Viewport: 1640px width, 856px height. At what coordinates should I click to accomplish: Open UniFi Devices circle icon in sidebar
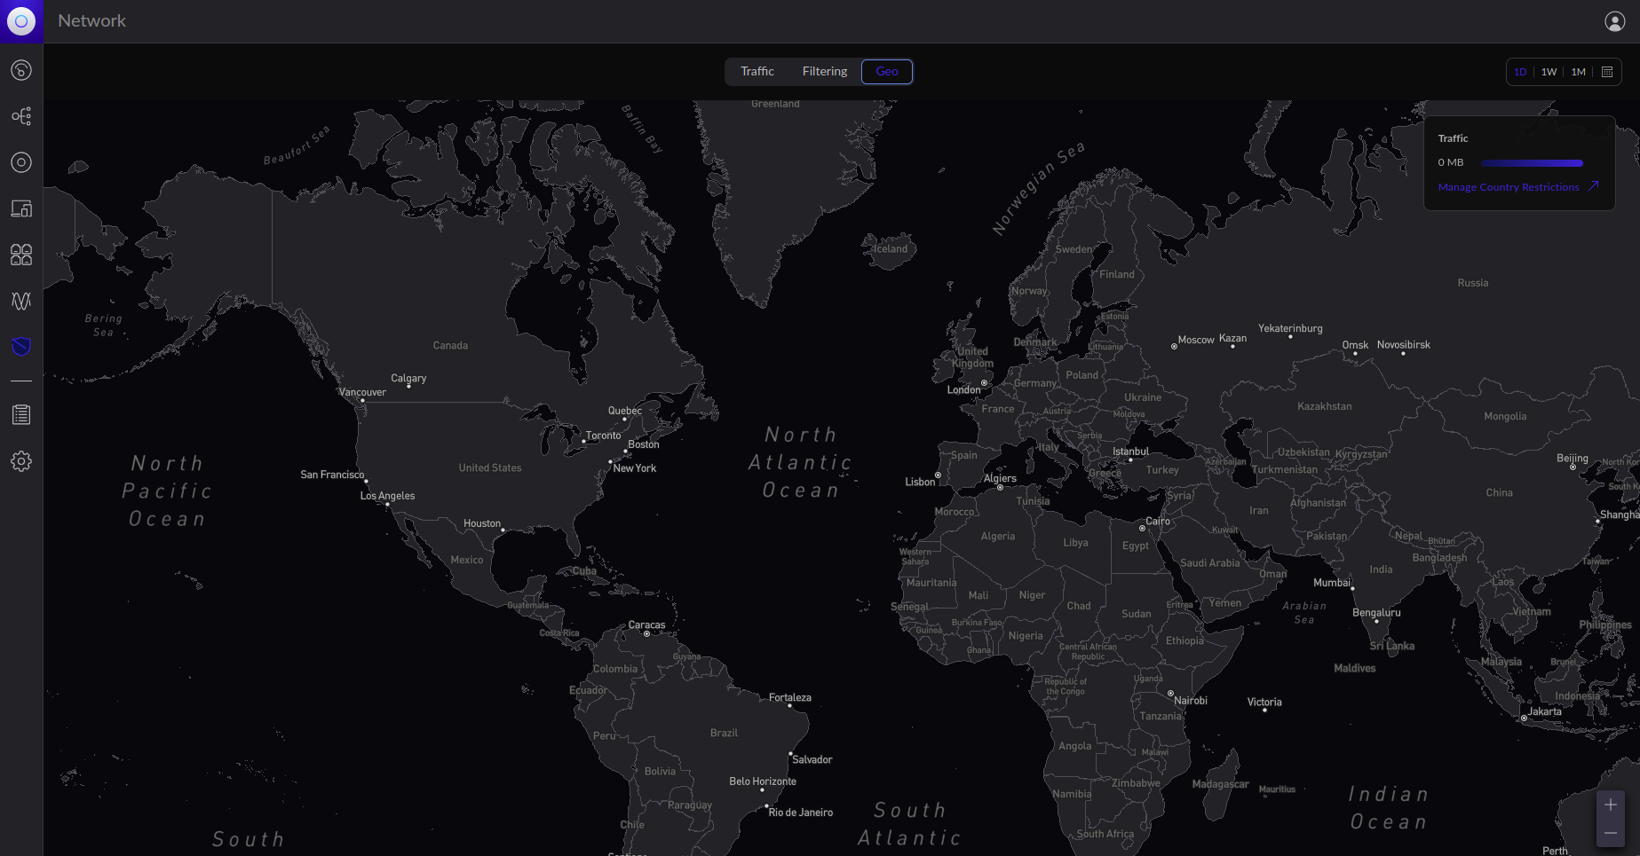(21, 162)
